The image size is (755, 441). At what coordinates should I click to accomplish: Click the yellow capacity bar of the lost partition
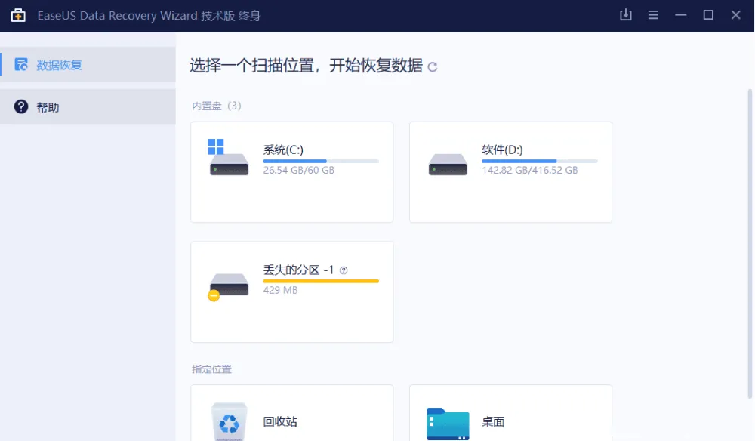[x=320, y=280]
